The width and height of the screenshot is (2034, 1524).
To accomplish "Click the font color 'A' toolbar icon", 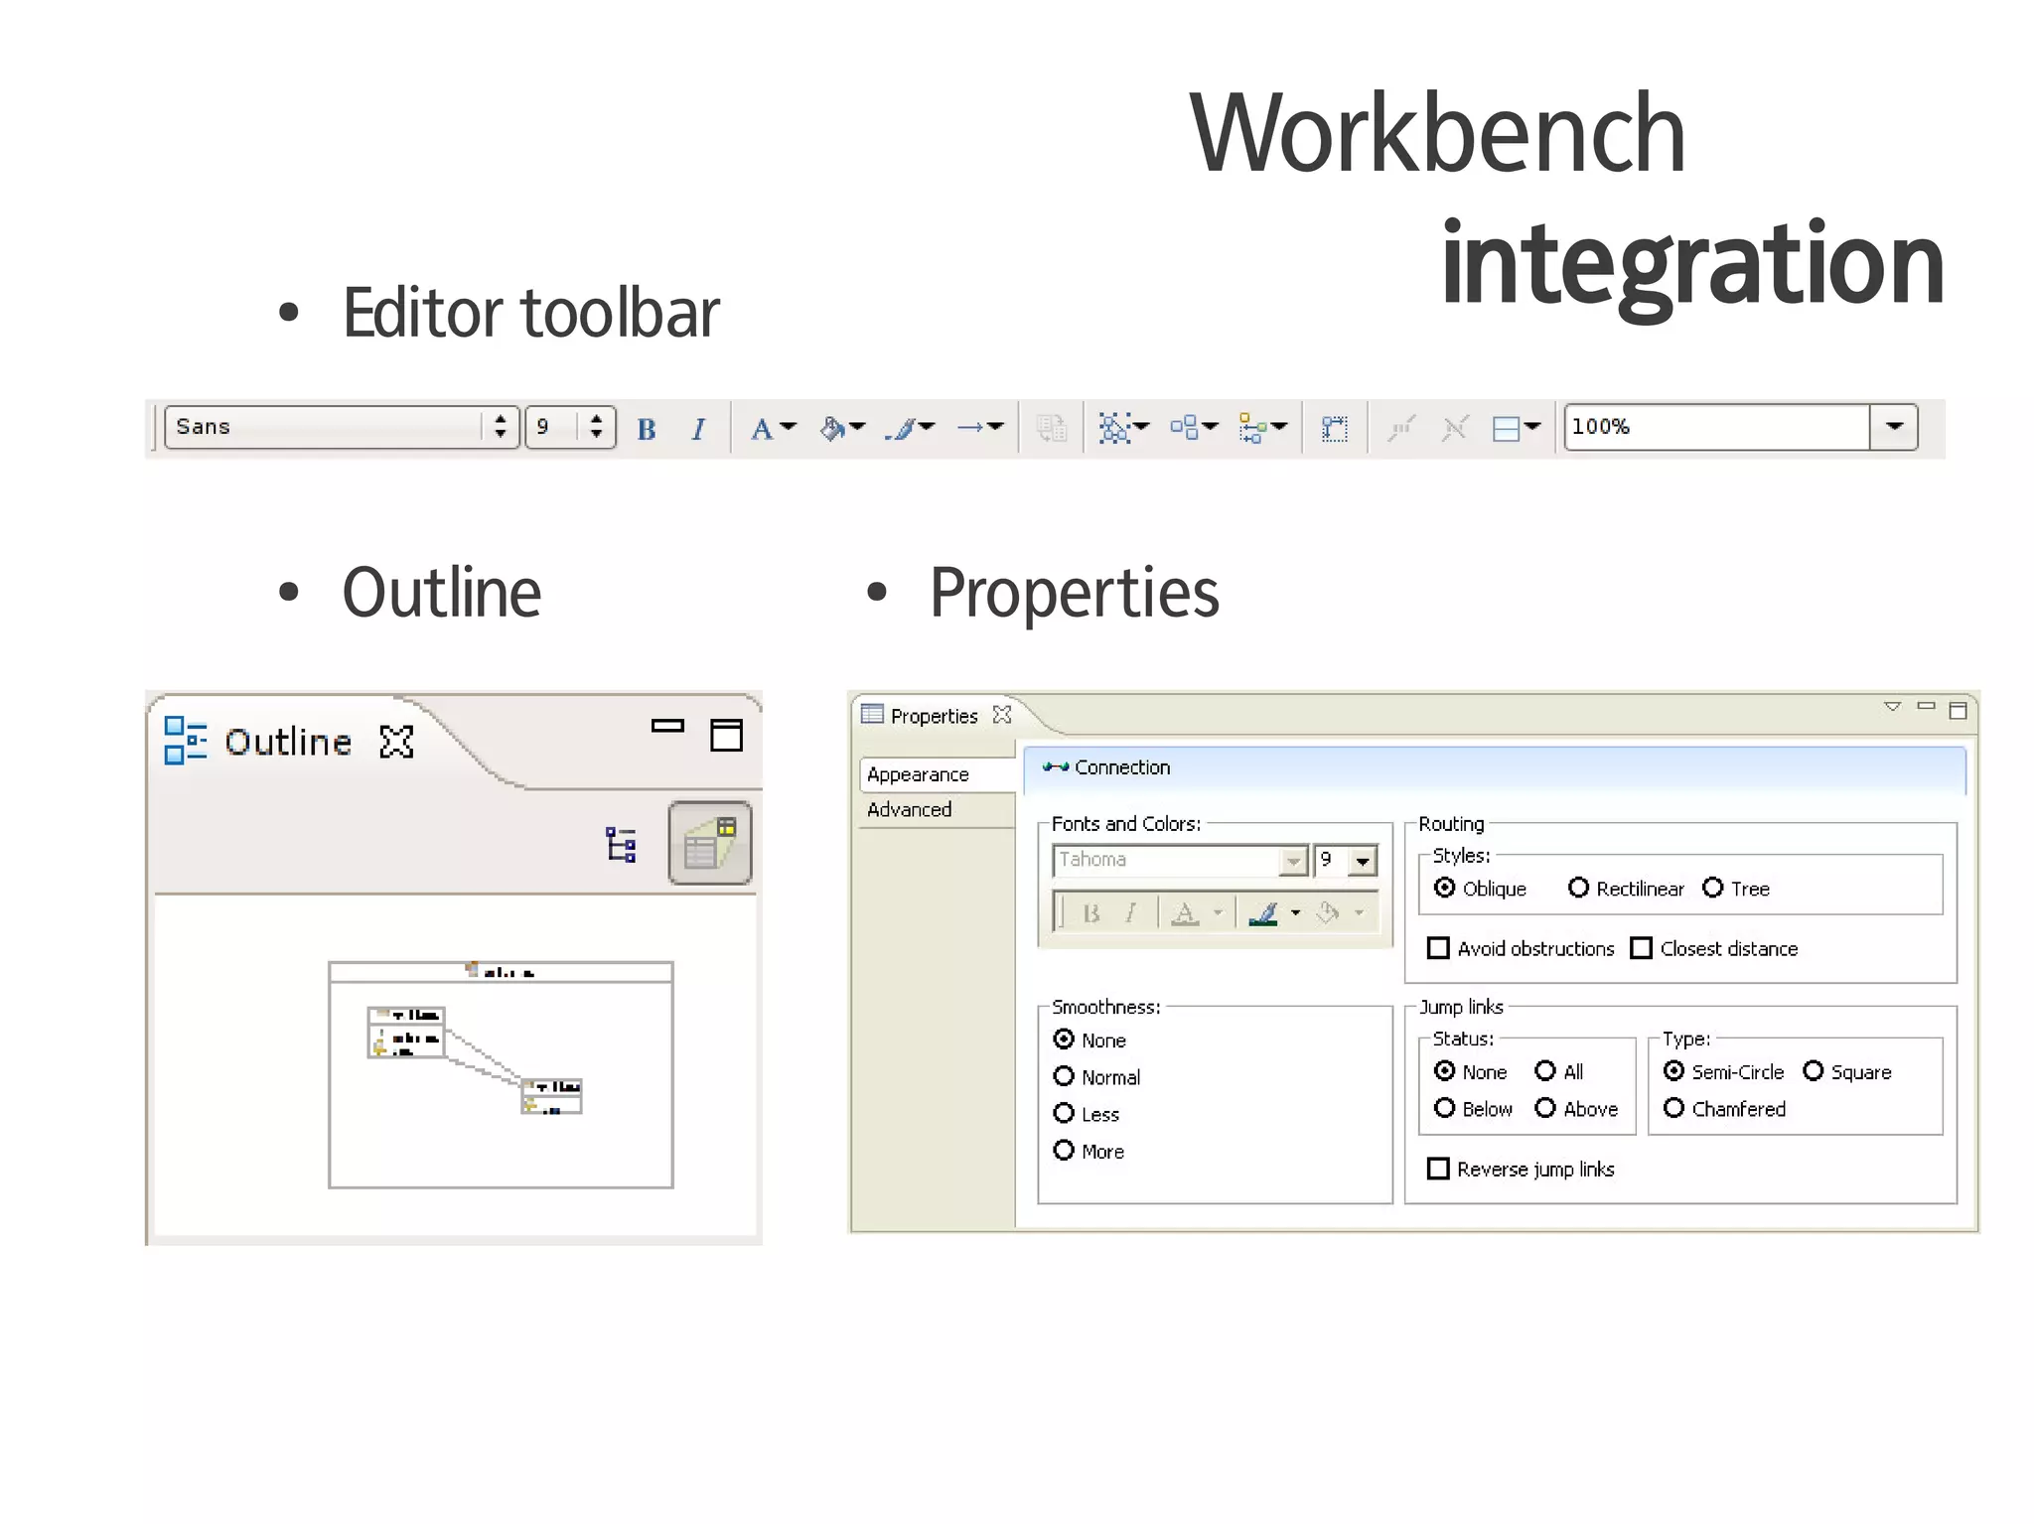I will pyautogui.click(x=762, y=429).
